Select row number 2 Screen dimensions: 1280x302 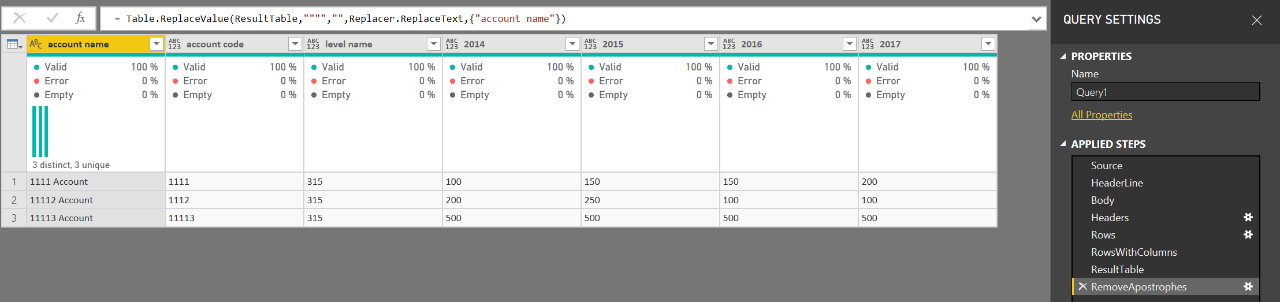pyautogui.click(x=14, y=200)
